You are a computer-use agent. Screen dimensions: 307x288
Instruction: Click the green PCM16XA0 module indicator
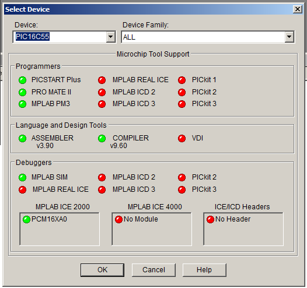coord(26,219)
